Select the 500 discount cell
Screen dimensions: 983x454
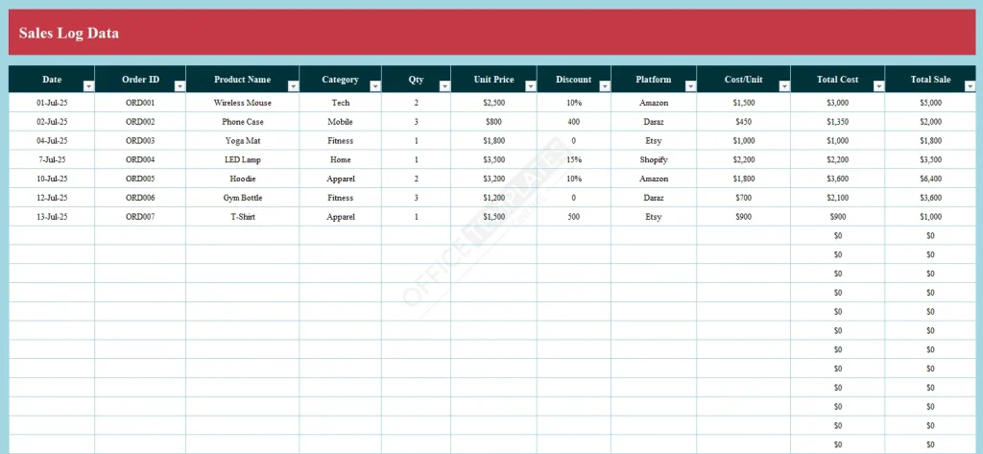[574, 216]
